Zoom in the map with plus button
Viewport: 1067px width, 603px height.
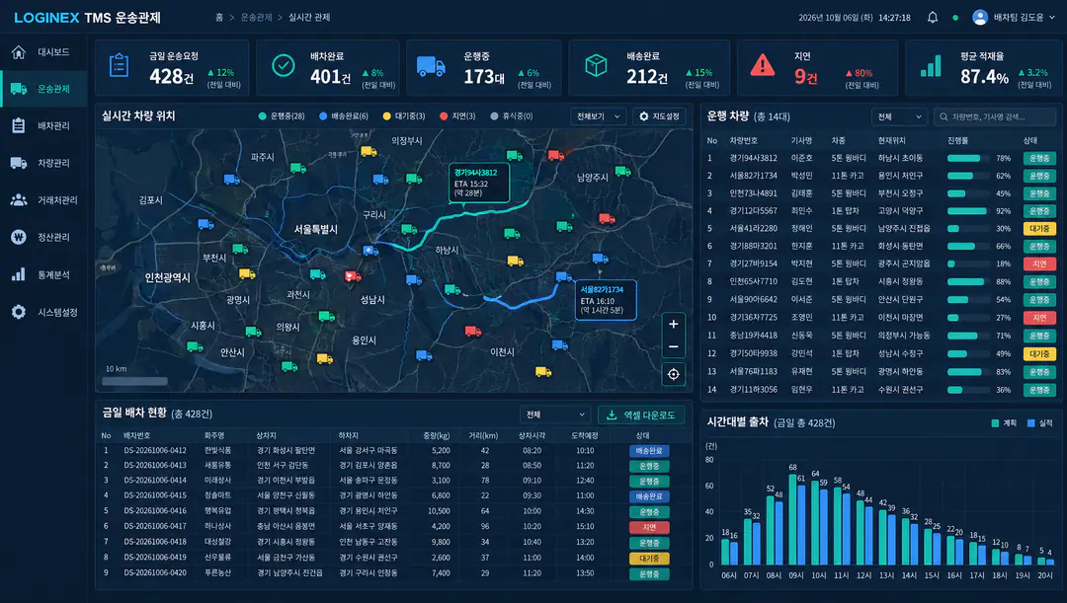[x=673, y=325]
